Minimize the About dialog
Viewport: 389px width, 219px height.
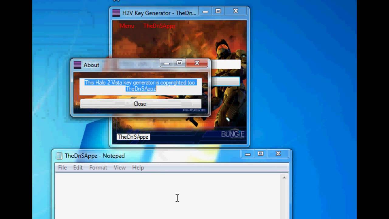[x=167, y=63]
